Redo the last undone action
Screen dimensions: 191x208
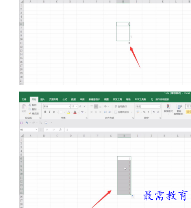point(33,123)
